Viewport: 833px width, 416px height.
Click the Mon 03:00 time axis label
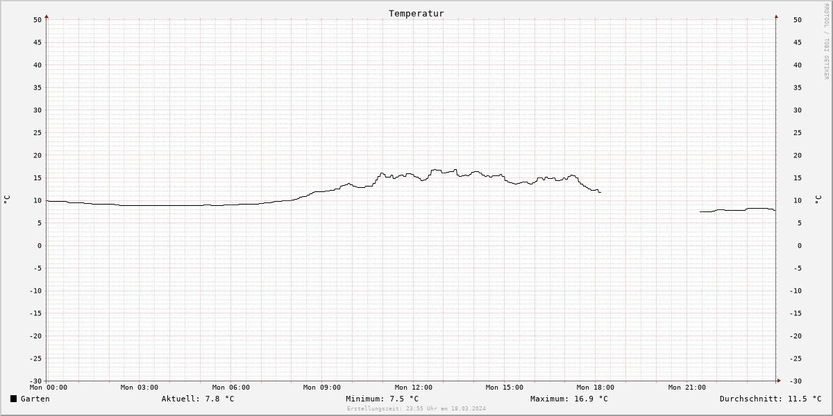pos(140,388)
